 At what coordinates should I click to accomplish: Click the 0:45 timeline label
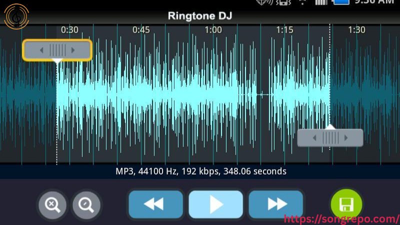coord(141,30)
